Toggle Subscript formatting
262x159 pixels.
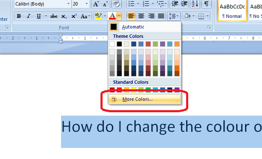[x=64, y=16]
